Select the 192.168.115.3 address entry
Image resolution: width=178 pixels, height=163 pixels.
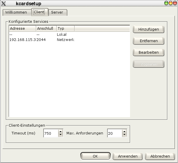point(23,40)
